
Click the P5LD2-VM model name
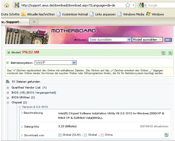(31, 52)
